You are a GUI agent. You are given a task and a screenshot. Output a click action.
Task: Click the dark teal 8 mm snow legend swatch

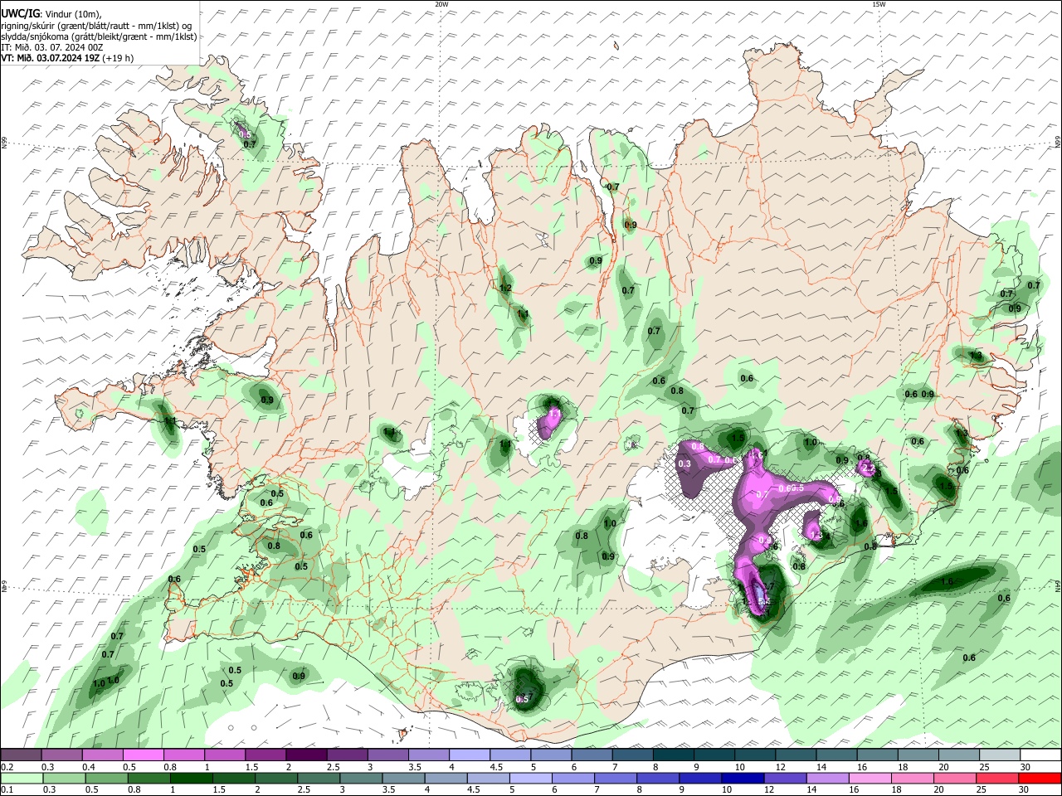pyautogui.click(x=673, y=755)
